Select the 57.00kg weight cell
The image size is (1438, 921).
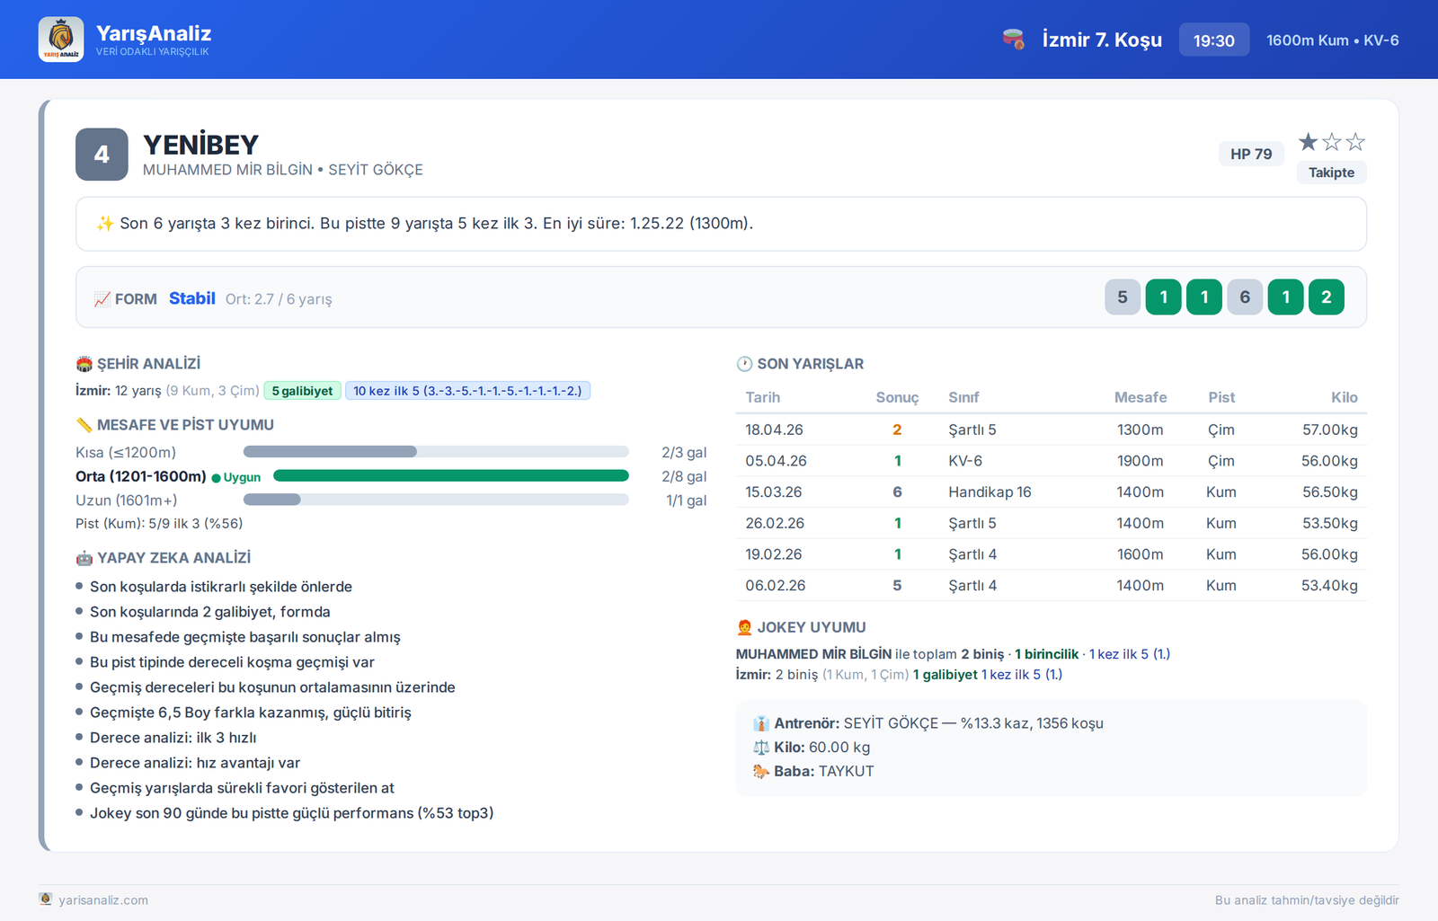point(1330,430)
